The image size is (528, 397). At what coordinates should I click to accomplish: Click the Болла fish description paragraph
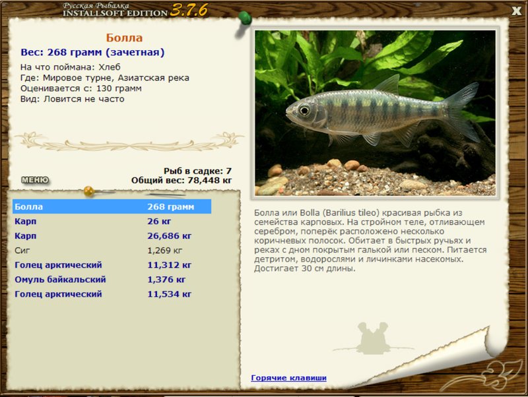[370, 241]
